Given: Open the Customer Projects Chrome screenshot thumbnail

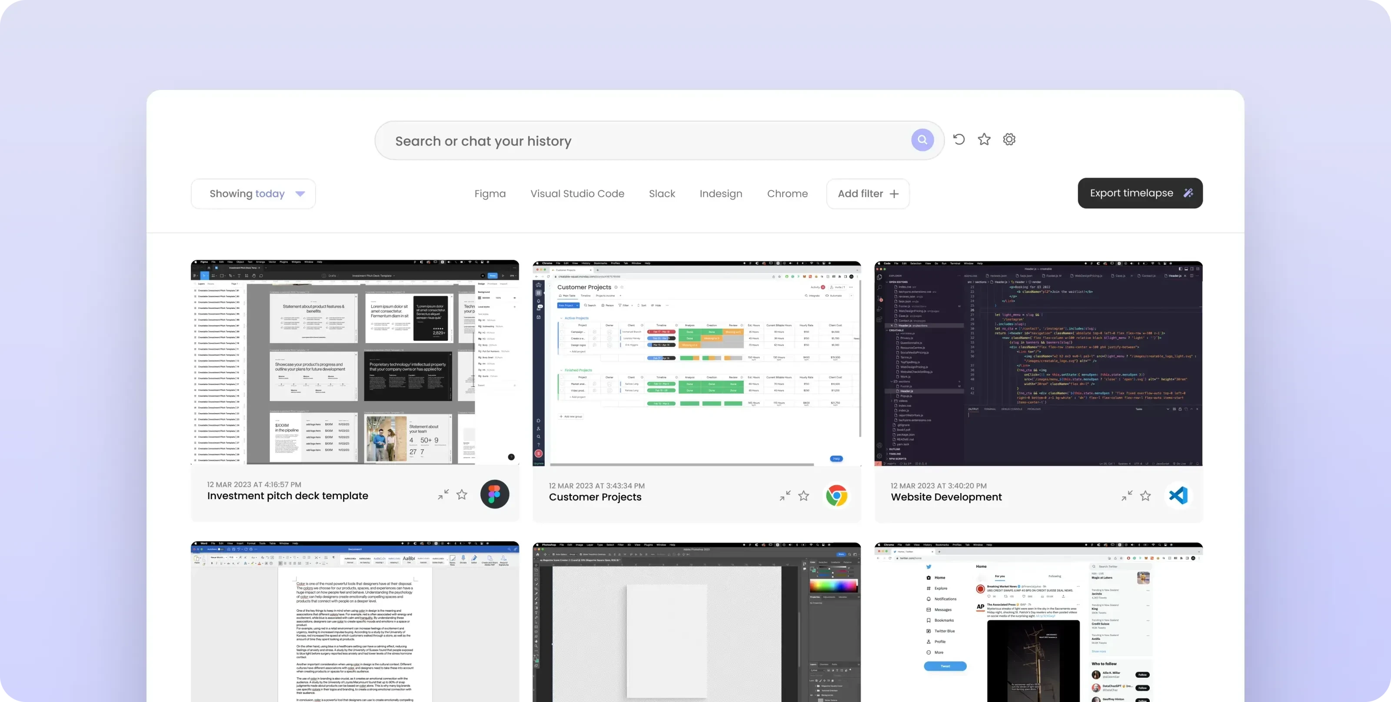Looking at the screenshot, I should tap(696, 363).
